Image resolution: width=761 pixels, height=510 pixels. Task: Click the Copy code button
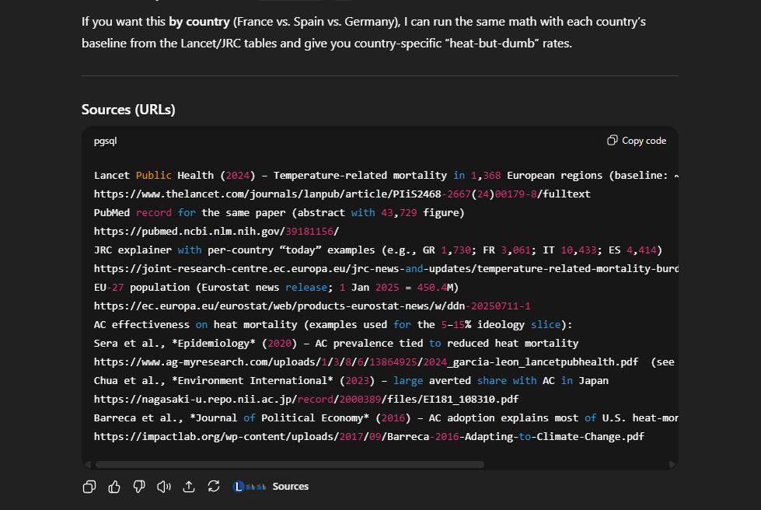click(x=637, y=141)
